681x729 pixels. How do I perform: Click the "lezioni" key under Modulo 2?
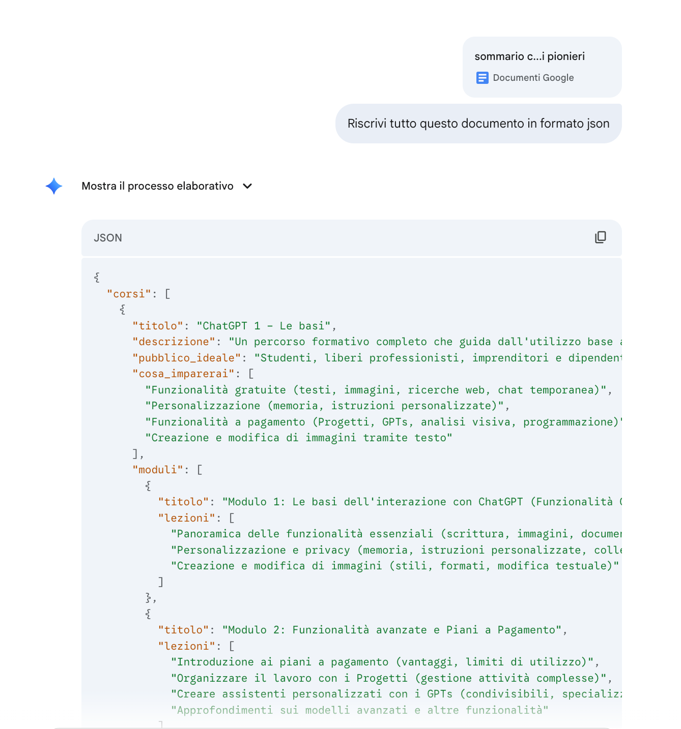(x=186, y=646)
